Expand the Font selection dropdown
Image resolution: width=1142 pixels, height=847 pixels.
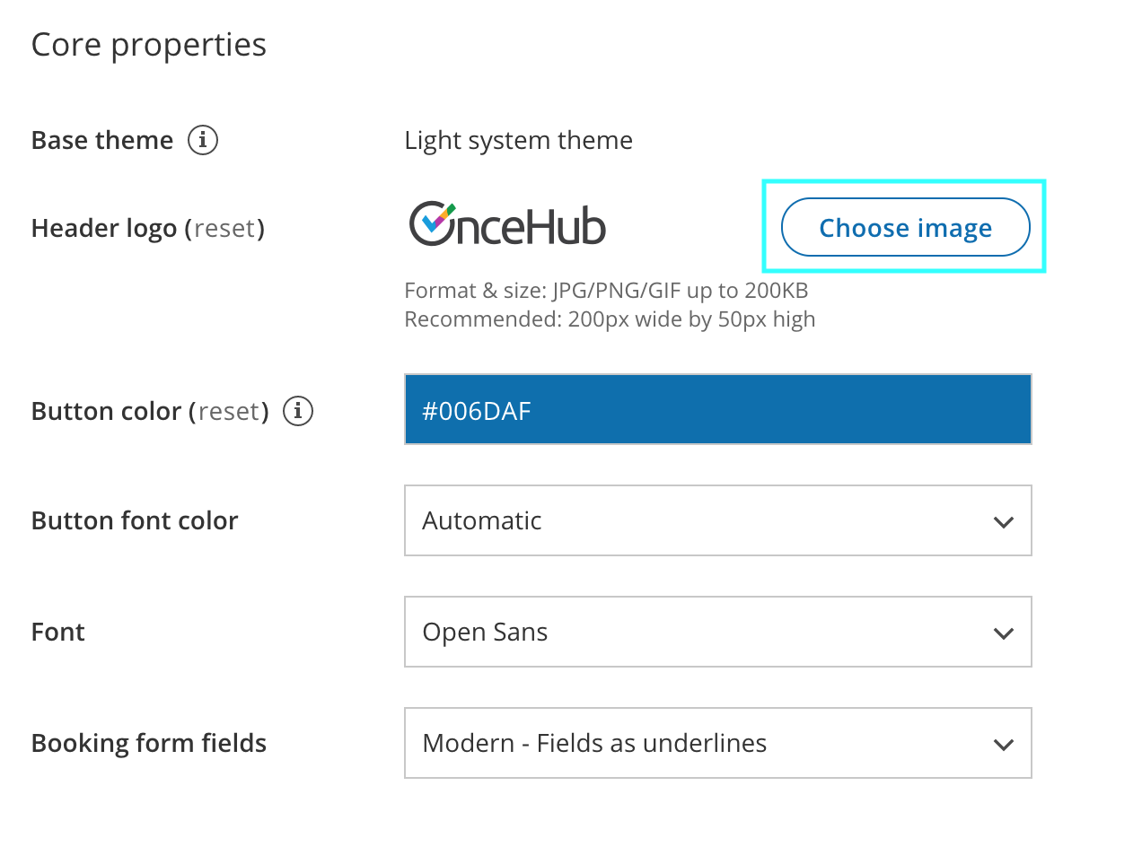717,632
